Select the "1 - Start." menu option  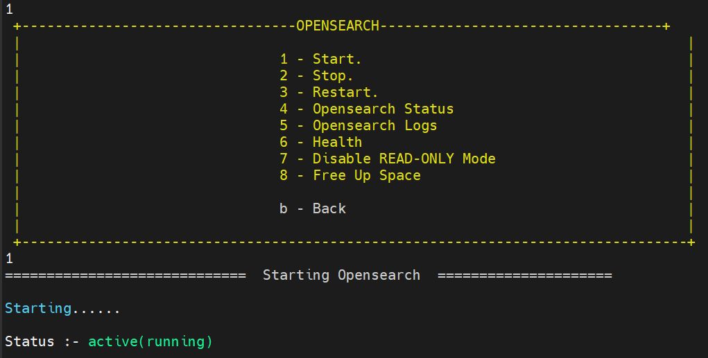320,59
